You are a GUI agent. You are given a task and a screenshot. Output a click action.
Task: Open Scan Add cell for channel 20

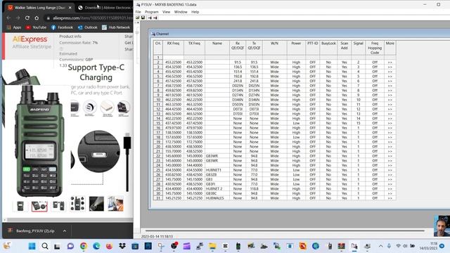(344, 147)
